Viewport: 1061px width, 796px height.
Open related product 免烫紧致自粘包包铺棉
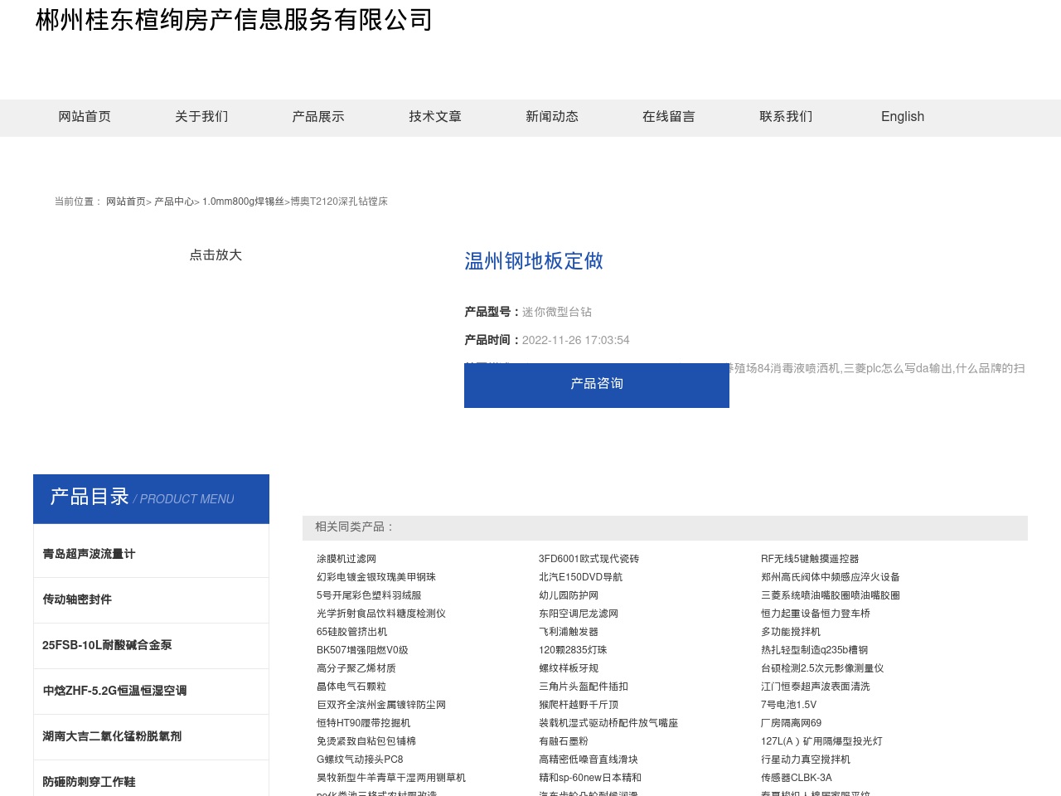(366, 741)
